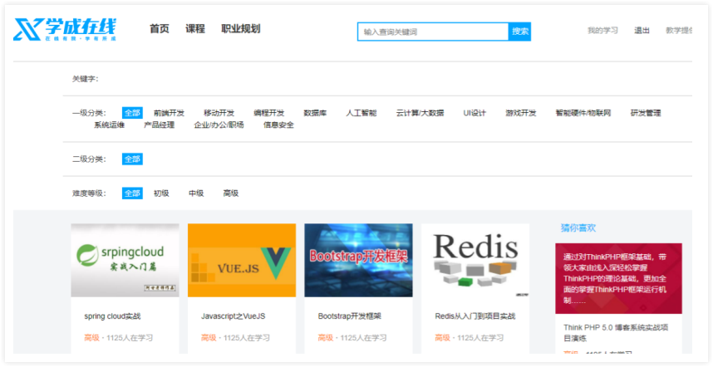Click the 退出 link
The image size is (713, 367).
point(642,31)
